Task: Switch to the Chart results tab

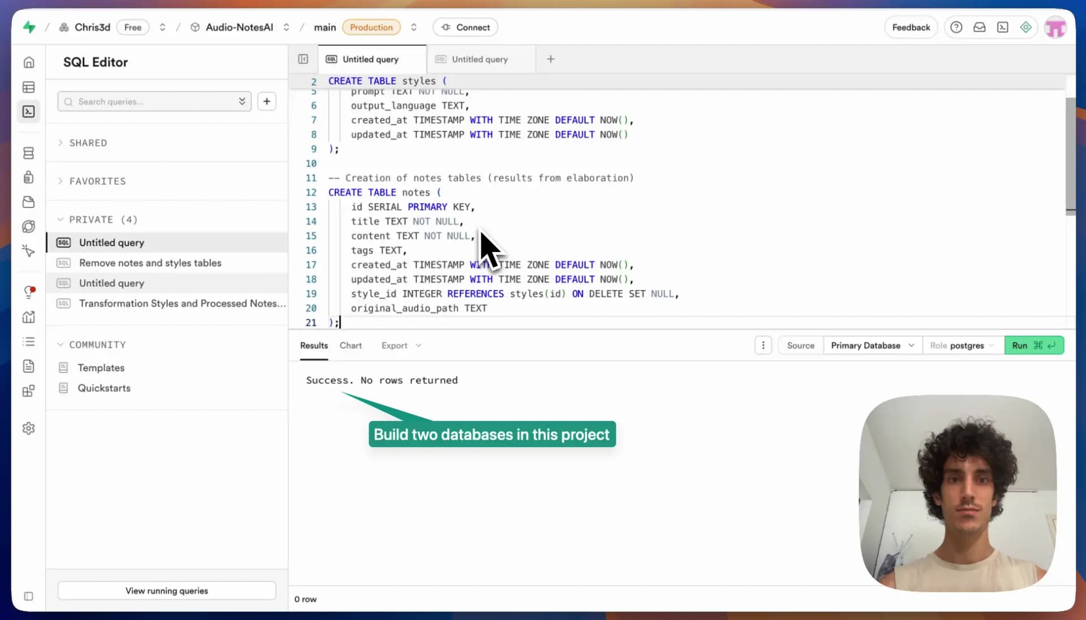Action: 350,345
